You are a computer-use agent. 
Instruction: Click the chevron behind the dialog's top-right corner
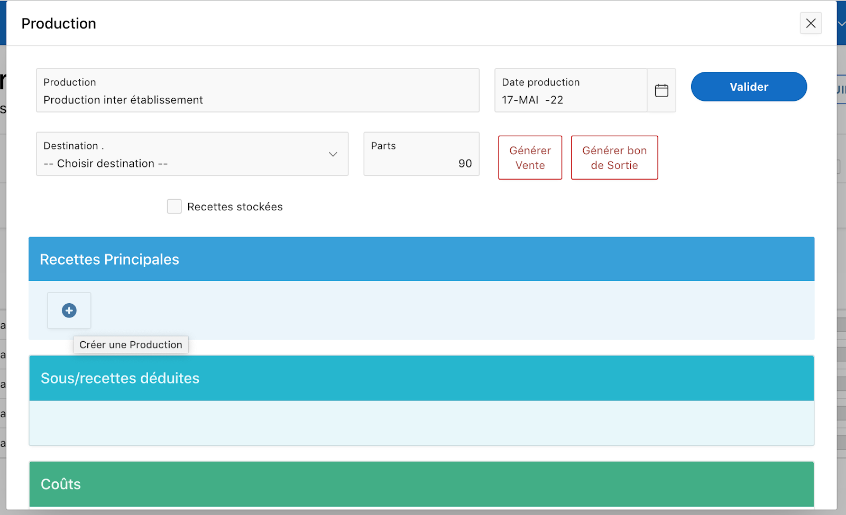(841, 23)
